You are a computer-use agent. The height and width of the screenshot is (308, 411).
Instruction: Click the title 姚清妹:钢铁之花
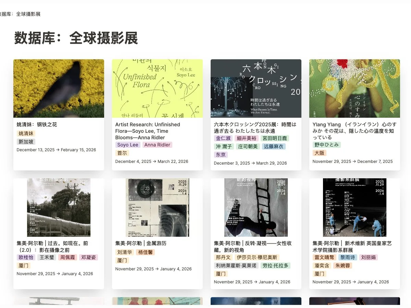click(37, 125)
